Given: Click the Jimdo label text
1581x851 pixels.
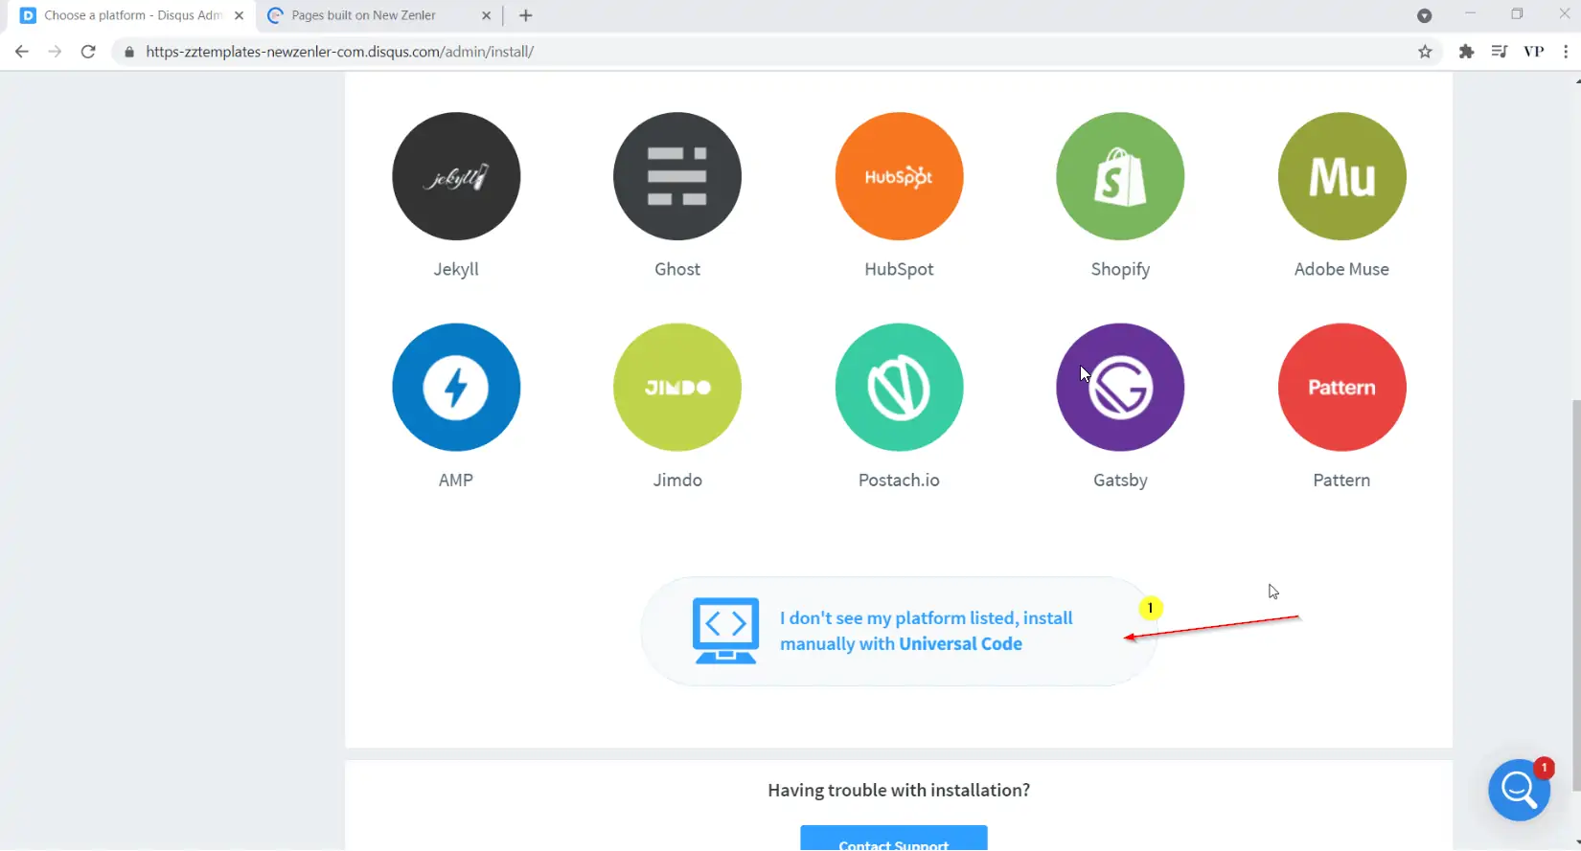Looking at the screenshot, I should pos(677,480).
